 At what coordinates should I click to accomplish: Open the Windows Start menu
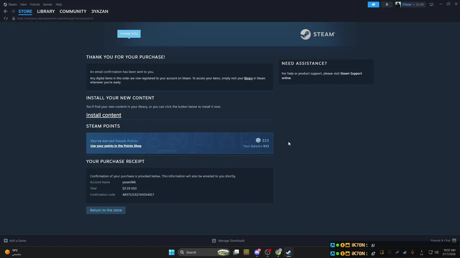(171, 252)
